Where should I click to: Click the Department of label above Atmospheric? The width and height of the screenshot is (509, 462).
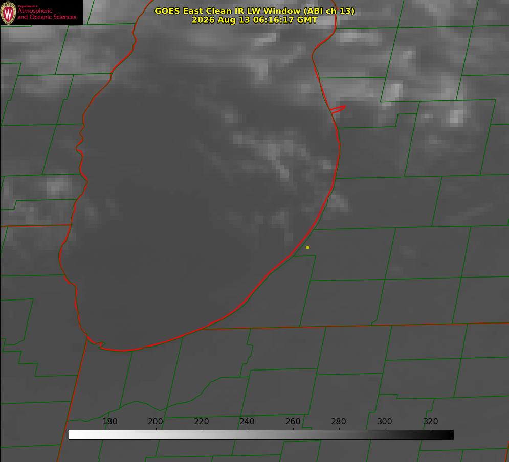28,6
